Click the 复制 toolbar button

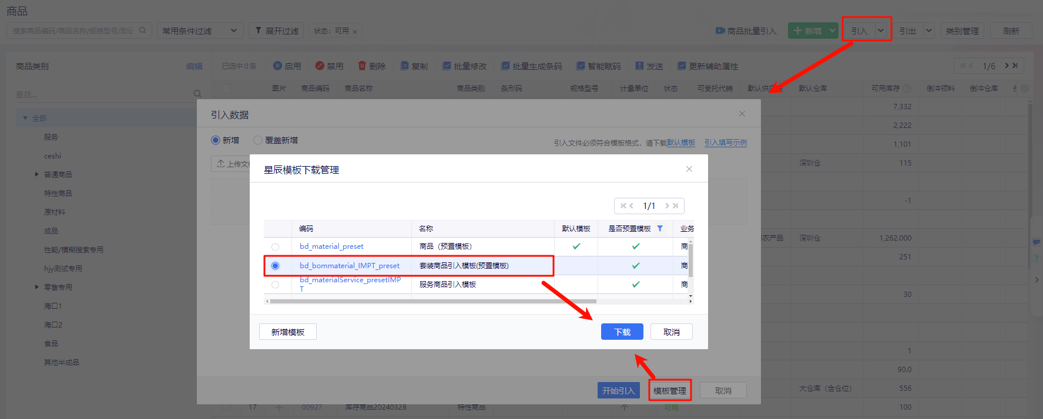click(414, 66)
